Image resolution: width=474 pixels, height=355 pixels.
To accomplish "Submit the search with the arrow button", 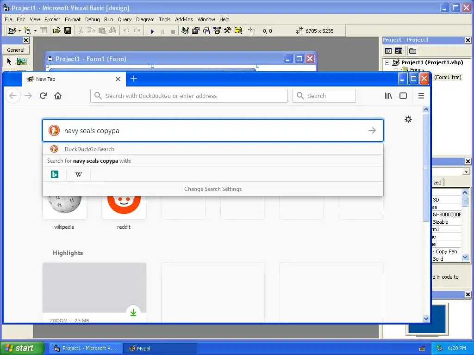I will click(372, 130).
